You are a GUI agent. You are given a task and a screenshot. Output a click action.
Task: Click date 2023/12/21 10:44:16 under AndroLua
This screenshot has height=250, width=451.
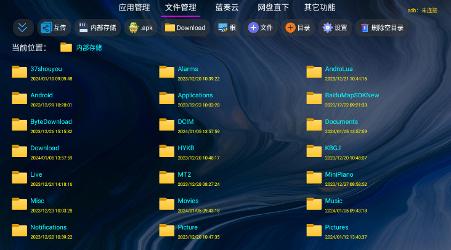[x=346, y=79]
